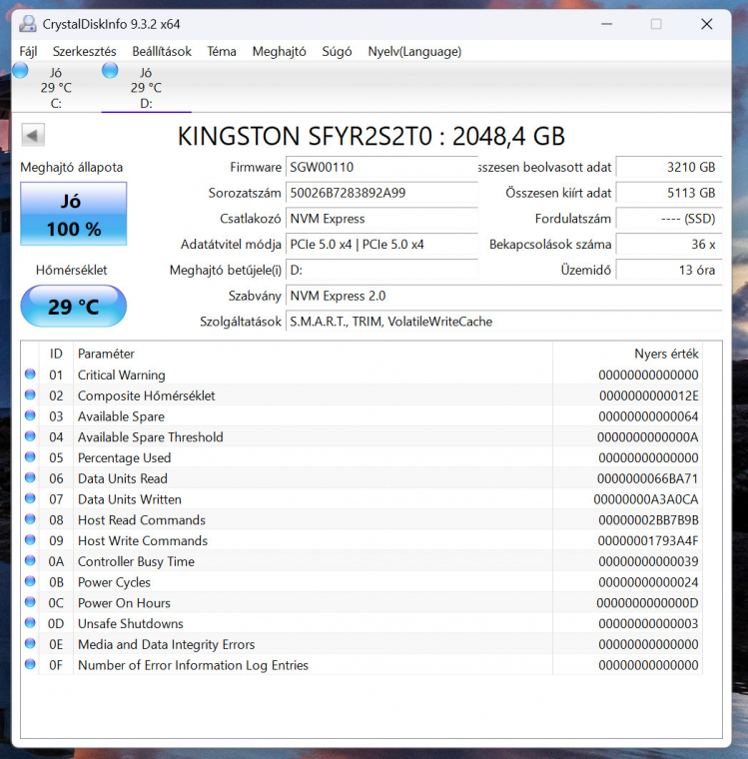The image size is (748, 759).
Task: Select the Critical Warning parameter text
Action: click(x=122, y=375)
